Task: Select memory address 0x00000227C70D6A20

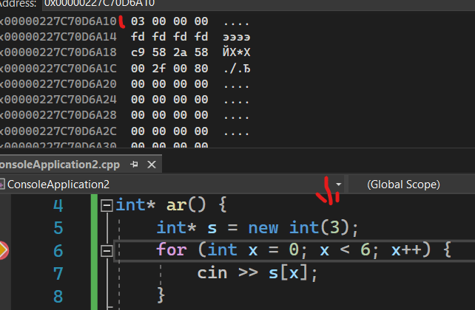Action: click(x=58, y=83)
